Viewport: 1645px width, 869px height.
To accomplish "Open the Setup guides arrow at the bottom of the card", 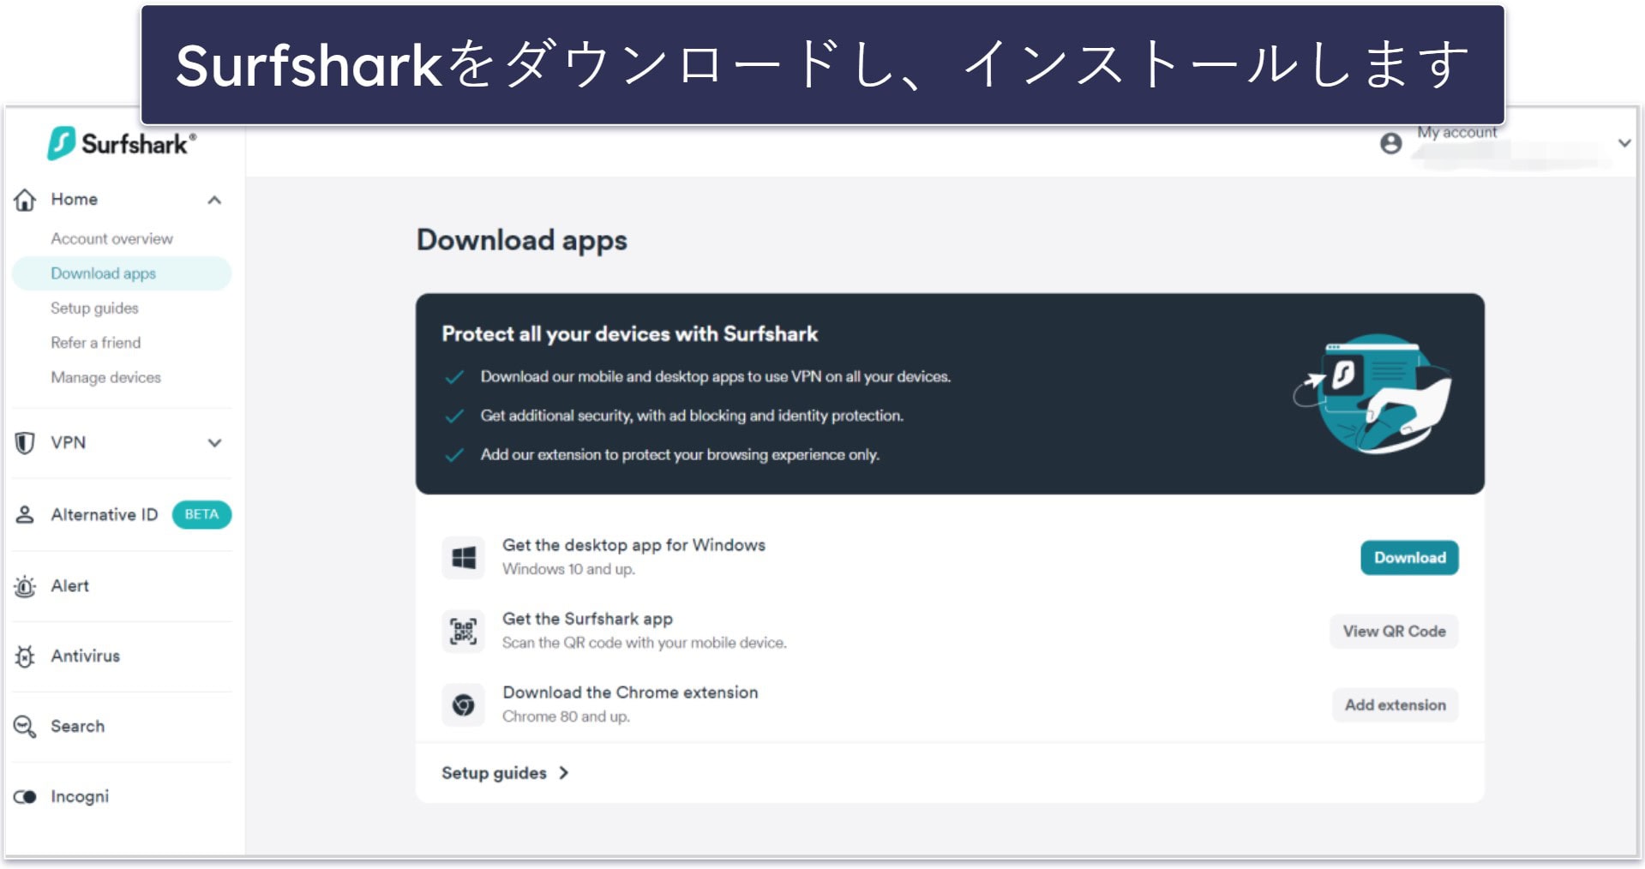I will click(x=563, y=773).
